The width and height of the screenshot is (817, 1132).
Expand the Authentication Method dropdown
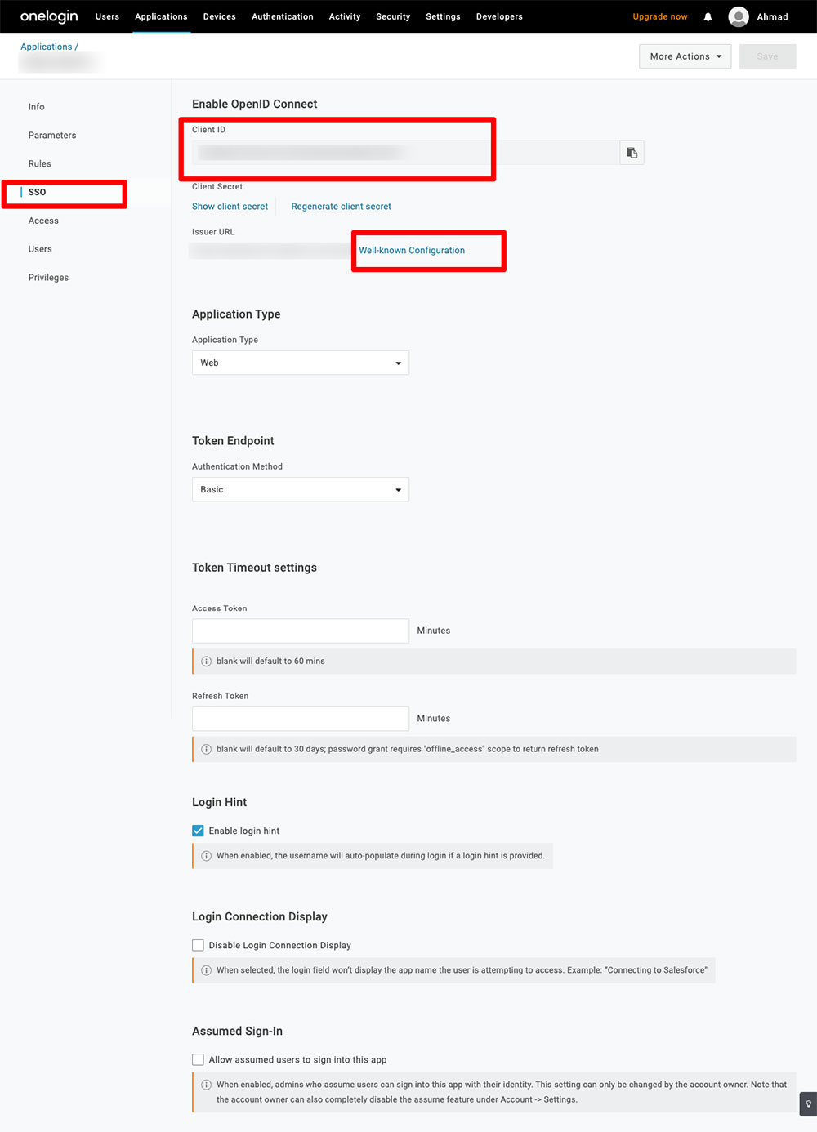(x=300, y=489)
